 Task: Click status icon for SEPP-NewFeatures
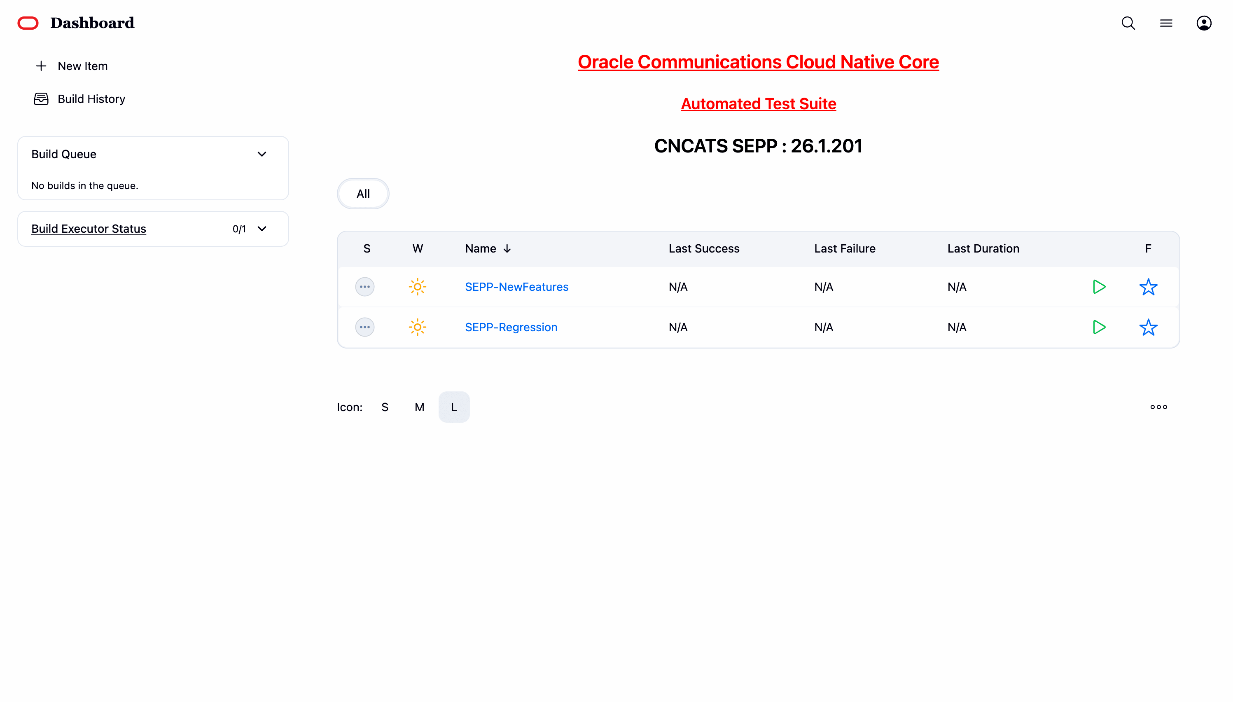point(365,287)
